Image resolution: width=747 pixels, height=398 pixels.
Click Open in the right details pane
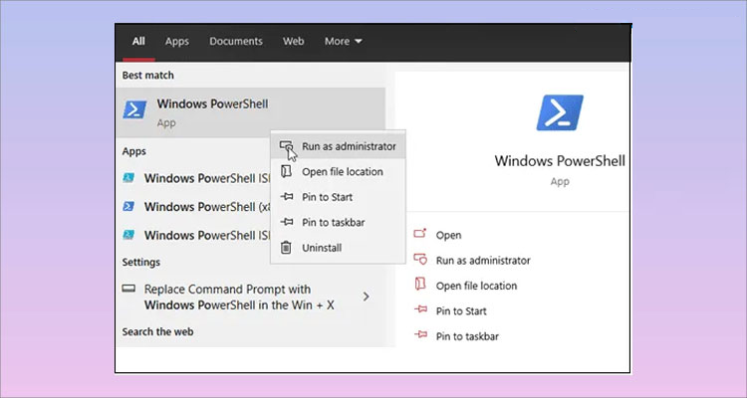(x=449, y=235)
